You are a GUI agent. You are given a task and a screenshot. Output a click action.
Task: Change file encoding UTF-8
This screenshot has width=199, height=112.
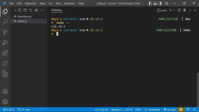pos(128,110)
